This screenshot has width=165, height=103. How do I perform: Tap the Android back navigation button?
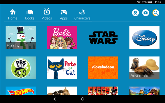click(55, 99)
